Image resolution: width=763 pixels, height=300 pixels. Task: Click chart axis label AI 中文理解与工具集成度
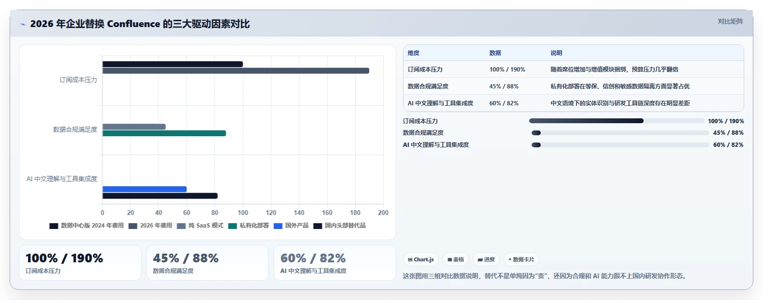tap(62, 179)
